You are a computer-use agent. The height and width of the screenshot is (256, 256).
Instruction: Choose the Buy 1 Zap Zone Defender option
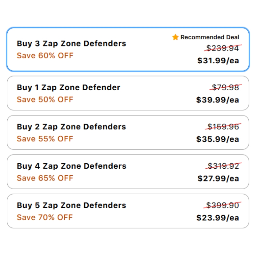[68, 87]
